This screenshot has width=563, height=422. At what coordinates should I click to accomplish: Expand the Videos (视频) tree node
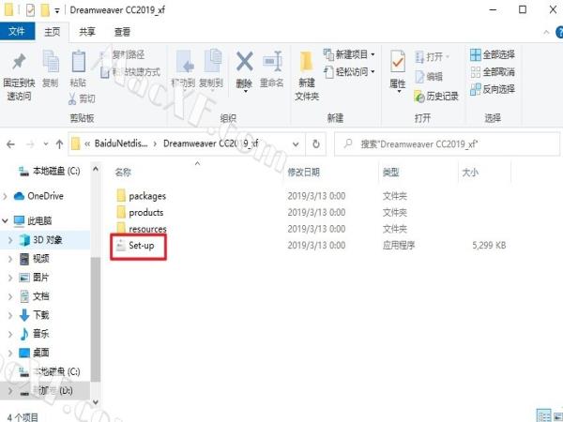point(10,259)
